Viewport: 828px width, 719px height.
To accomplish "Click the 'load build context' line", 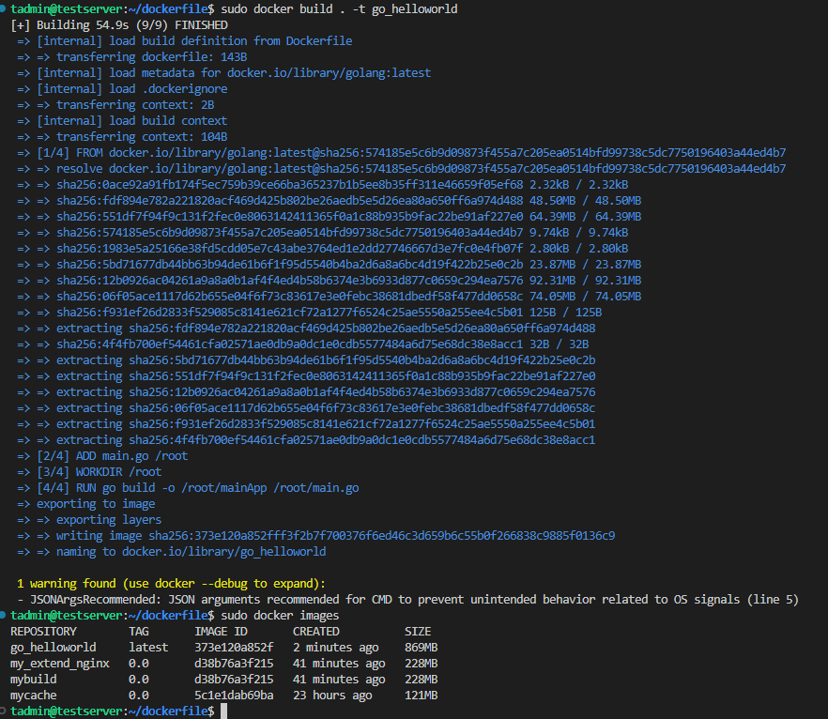I will pos(122,121).
